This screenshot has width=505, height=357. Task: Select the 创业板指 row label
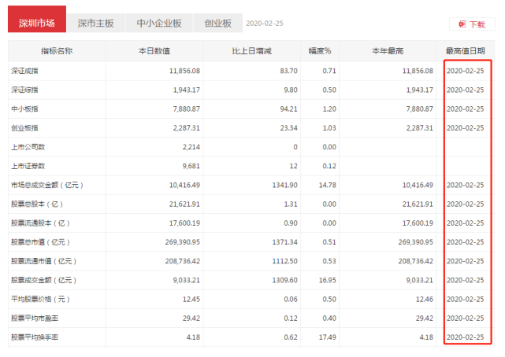pos(24,128)
